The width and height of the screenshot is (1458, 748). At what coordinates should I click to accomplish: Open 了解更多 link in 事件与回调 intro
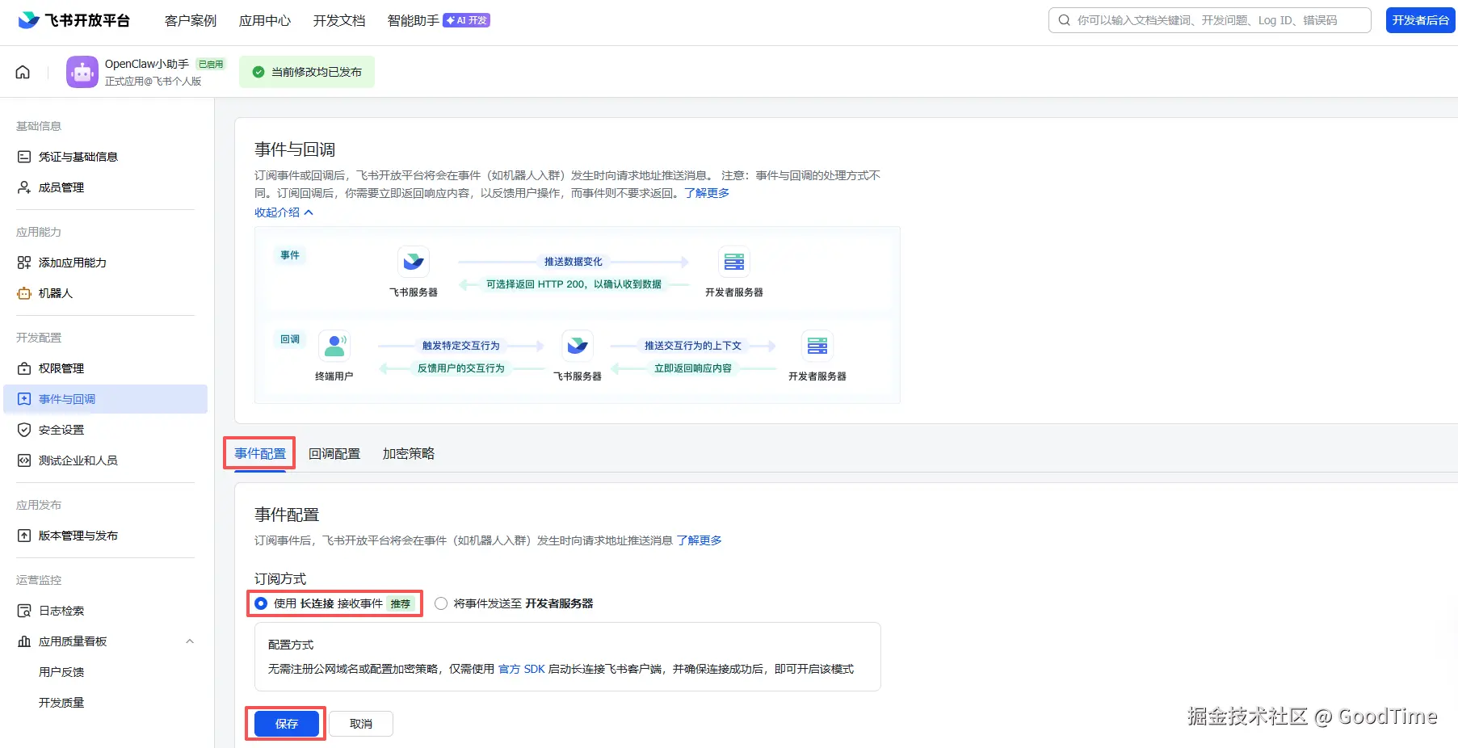coord(707,193)
